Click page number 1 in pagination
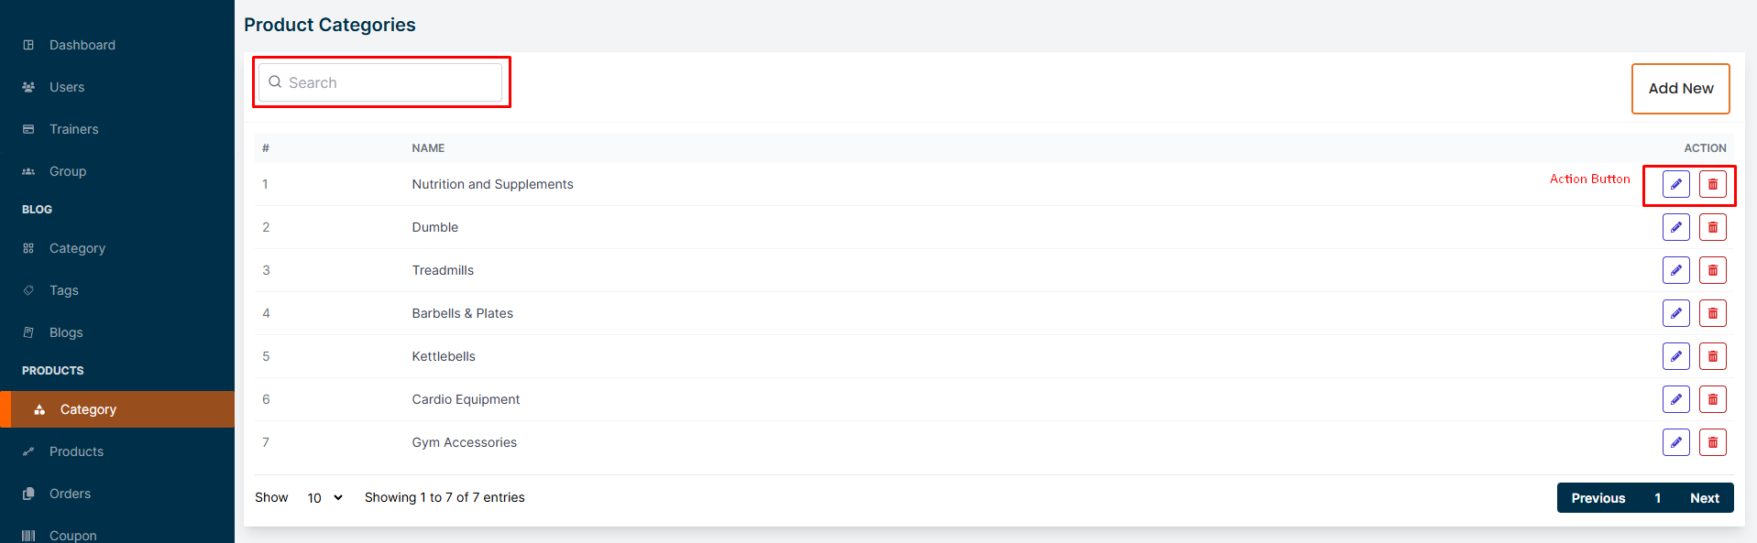This screenshot has width=1757, height=543. coord(1657,498)
